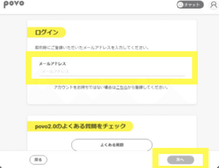Viewport: 219px width, 168px height.
Task: Open the user account profile icon
Action: [x=214, y=5]
